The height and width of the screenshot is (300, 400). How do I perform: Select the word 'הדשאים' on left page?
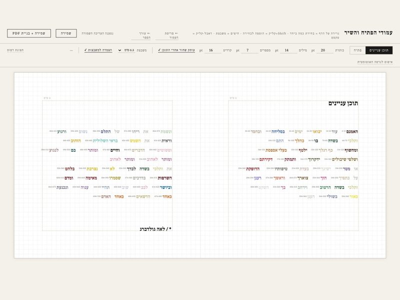point(143,196)
